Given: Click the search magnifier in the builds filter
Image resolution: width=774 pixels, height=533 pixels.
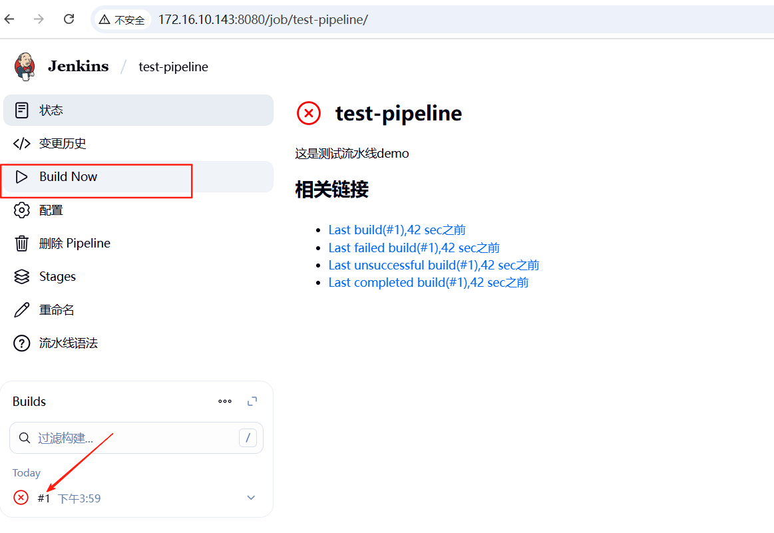Looking at the screenshot, I should (25, 438).
